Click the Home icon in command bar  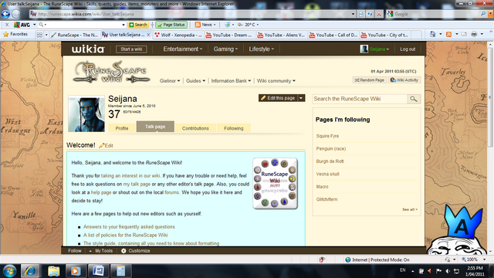click(433, 34)
